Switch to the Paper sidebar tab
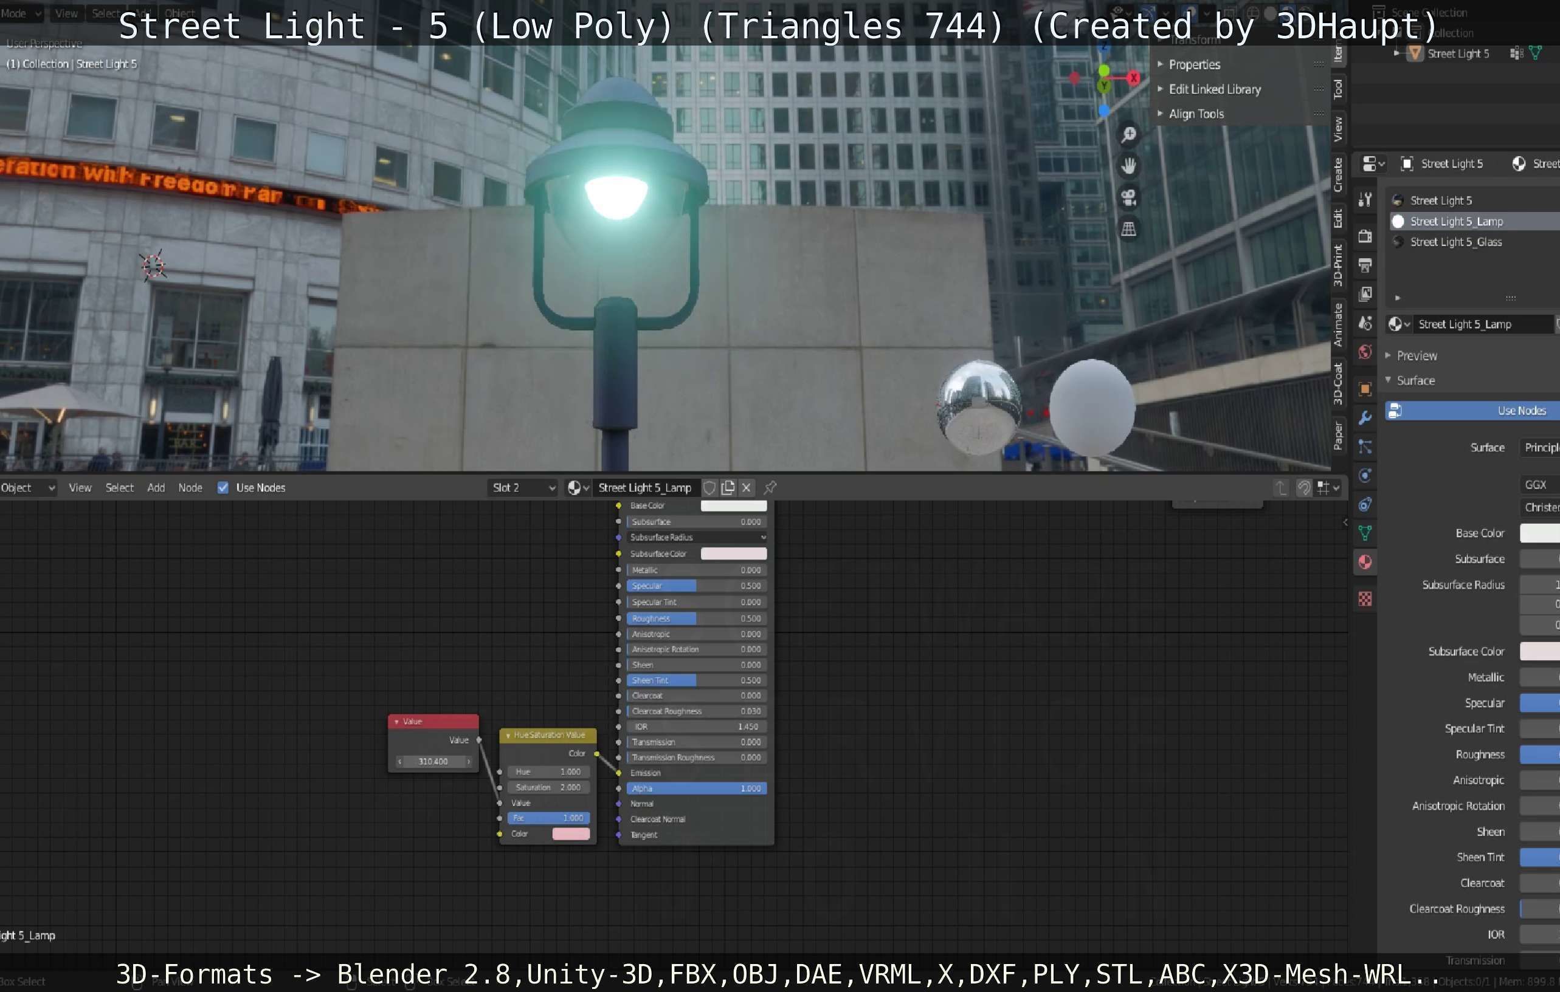This screenshot has height=992, width=1560. point(1337,435)
